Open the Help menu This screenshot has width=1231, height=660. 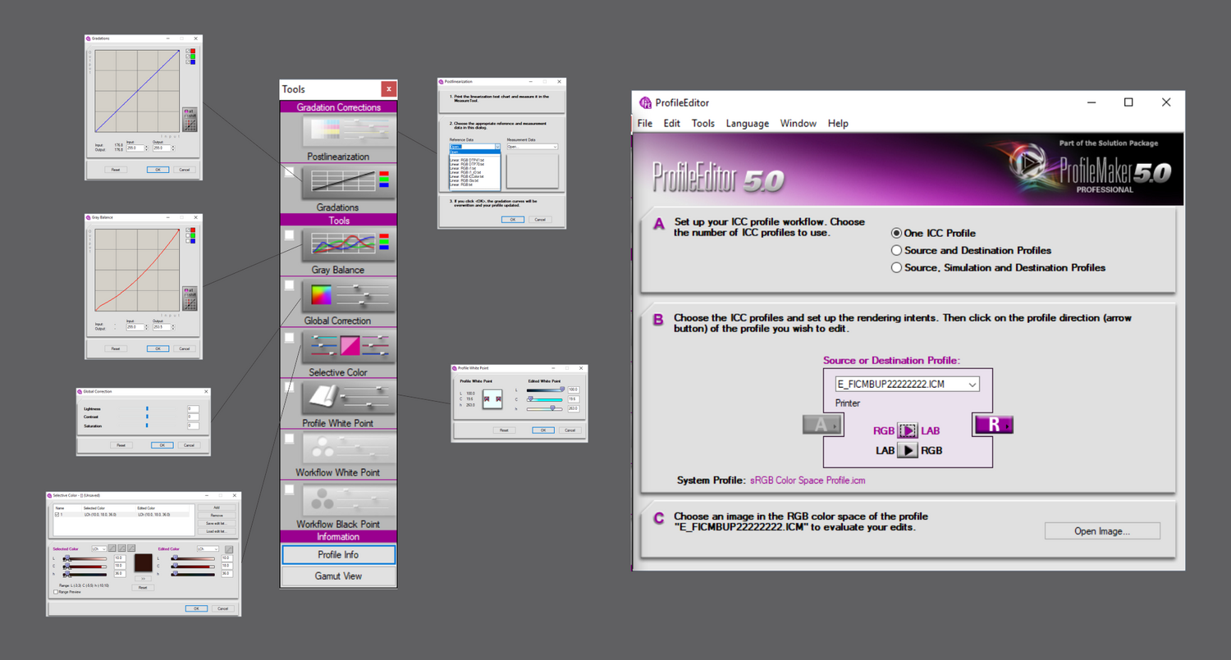tap(838, 123)
